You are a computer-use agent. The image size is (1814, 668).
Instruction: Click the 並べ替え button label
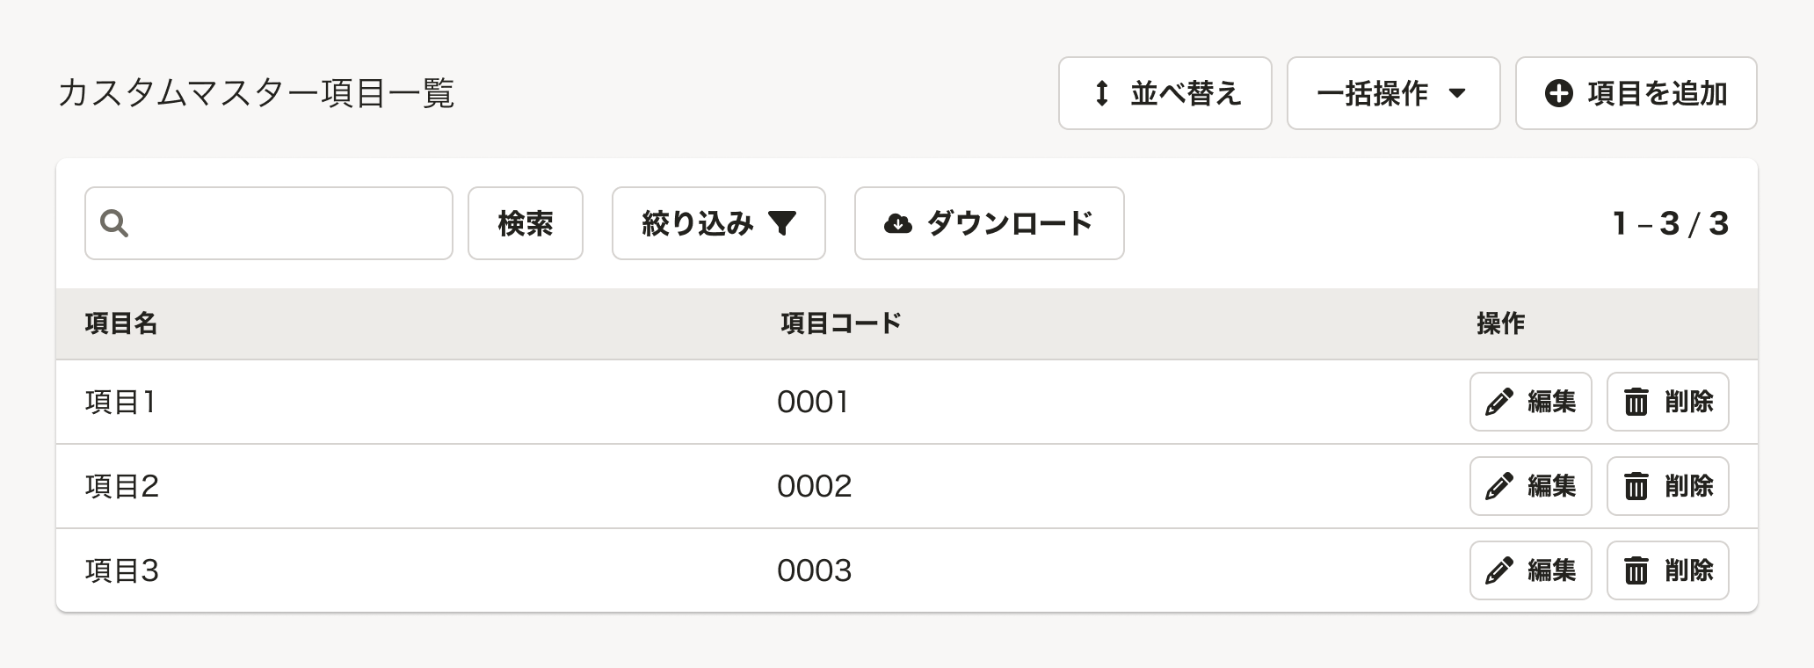[1186, 93]
